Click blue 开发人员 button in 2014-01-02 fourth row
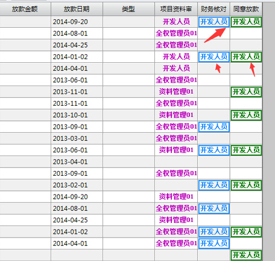The height and width of the screenshot is (261, 275). (x=214, y=57)
